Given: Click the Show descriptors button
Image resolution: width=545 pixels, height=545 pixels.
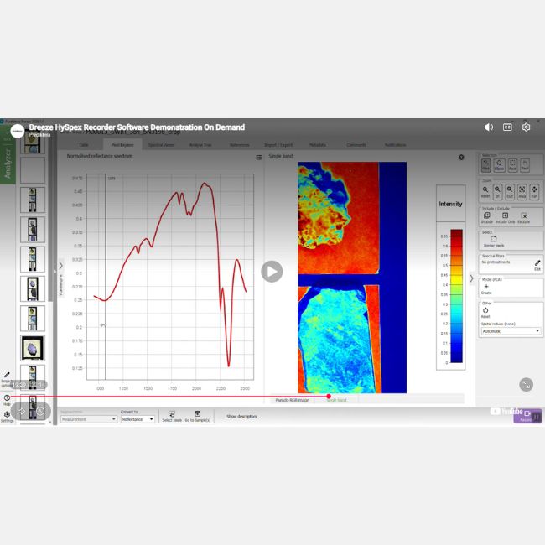Looking at the screenshot, I should tap(241, 416).
